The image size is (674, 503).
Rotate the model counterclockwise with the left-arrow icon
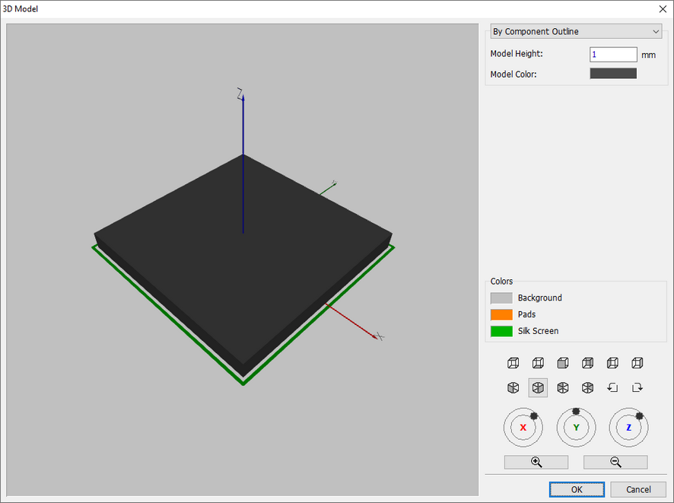612,388
